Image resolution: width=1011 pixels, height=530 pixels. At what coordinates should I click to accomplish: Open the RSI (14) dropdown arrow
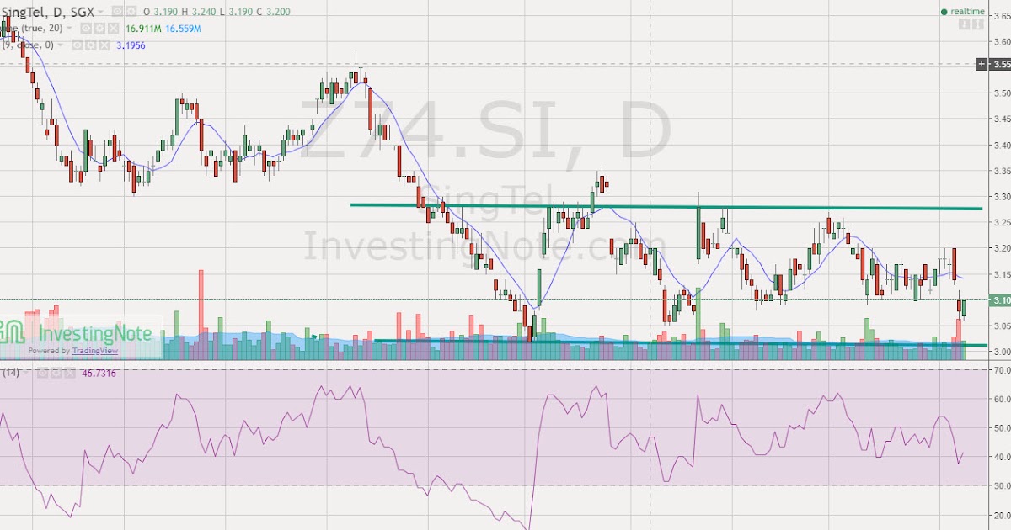pyautogui.click(x=25, y=373)
